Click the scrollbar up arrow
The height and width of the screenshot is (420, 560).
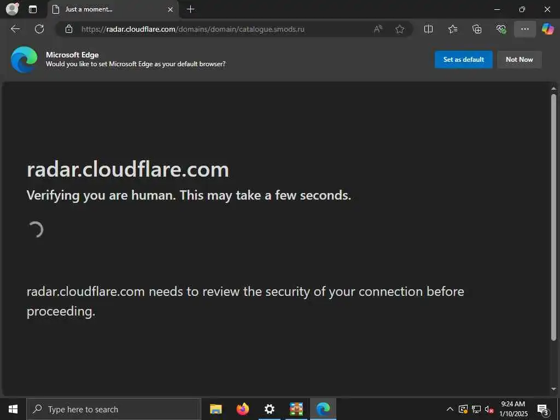click(x=553, y=88)
